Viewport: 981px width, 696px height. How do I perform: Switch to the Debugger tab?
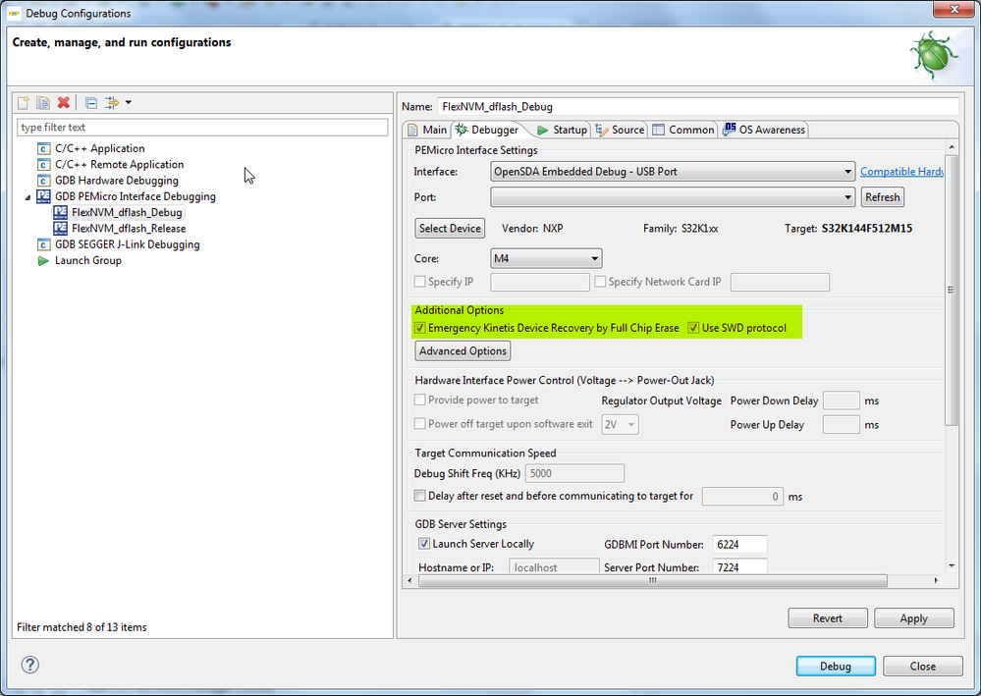[x=487, y=130]
